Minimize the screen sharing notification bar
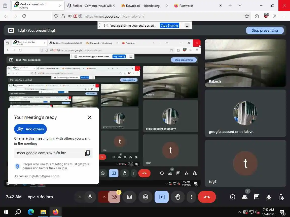 [187, 25]
